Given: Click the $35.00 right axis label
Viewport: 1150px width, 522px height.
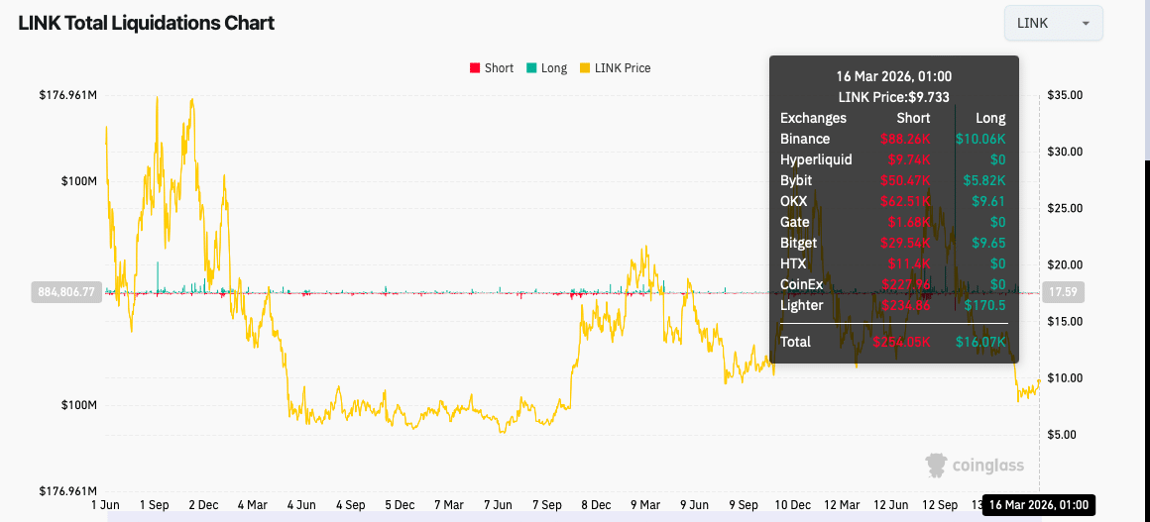Looking at the screenshot, I should [x=1063, y=95].
